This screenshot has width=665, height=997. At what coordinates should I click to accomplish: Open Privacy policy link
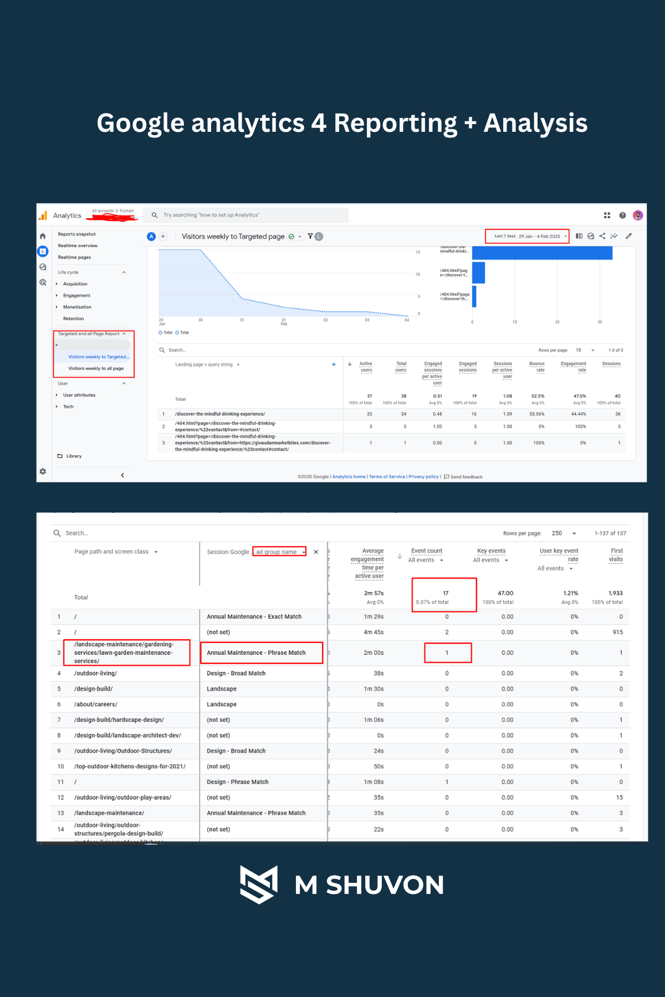(x=423, y=476)
